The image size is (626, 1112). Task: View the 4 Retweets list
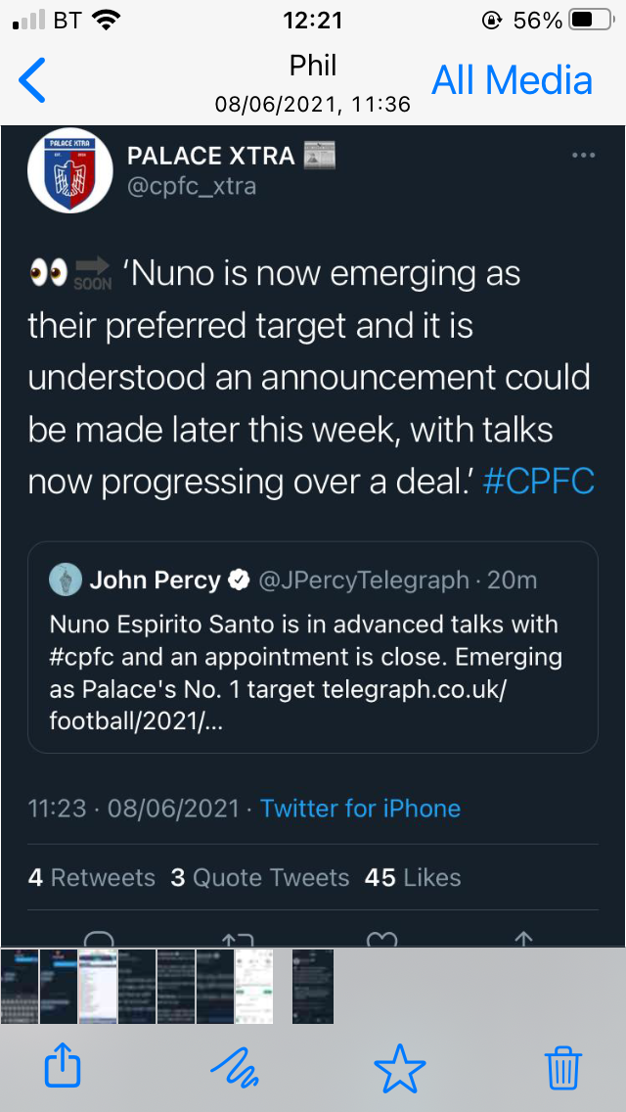[92, 877]
